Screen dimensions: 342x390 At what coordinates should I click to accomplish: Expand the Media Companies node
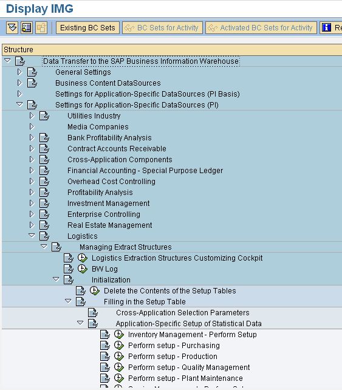tap(32, 126)
